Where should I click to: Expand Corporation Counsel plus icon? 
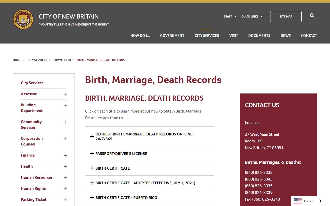(65, 139)
